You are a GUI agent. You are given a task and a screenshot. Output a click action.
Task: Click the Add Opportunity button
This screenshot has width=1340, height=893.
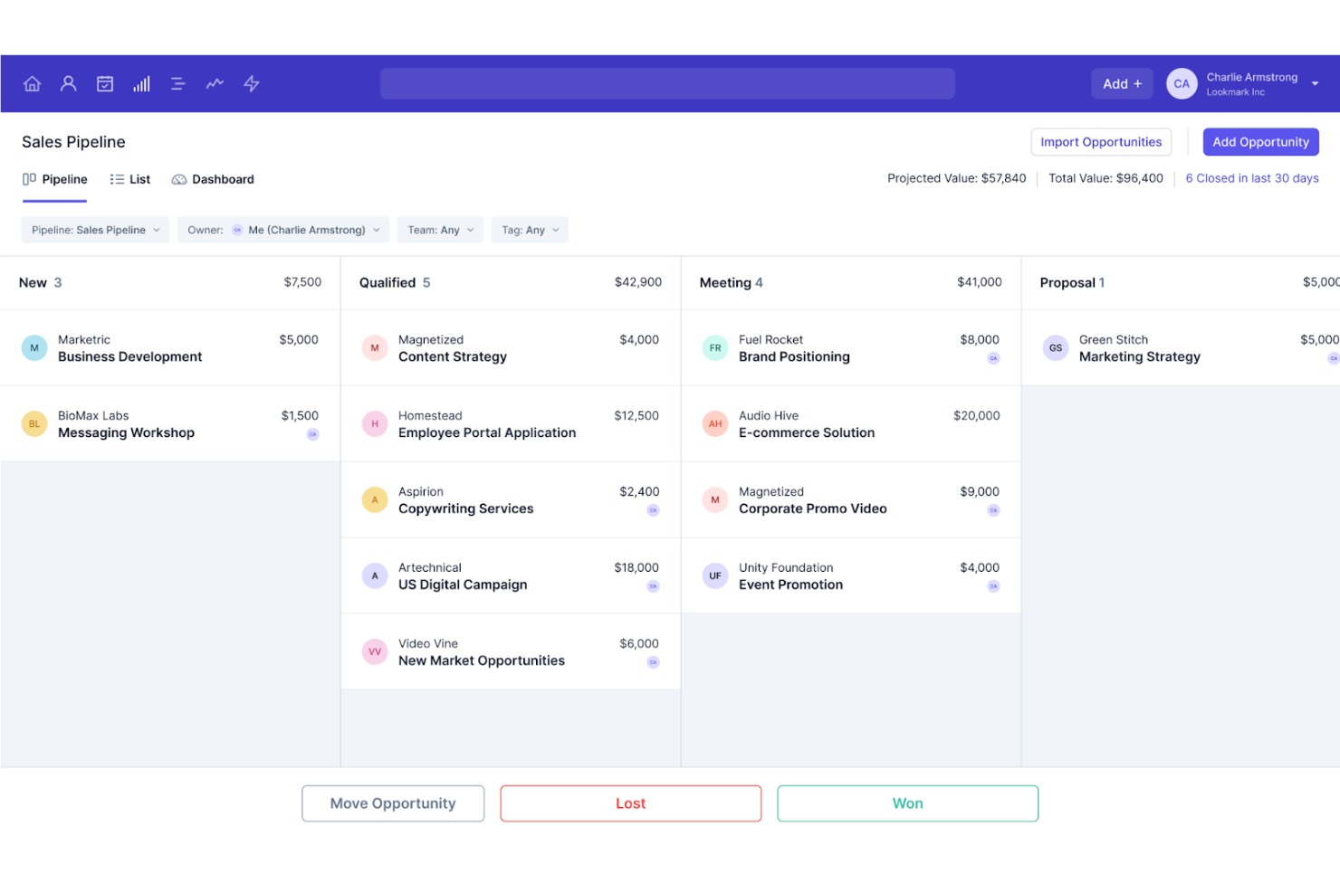[x=1260, y=142]
